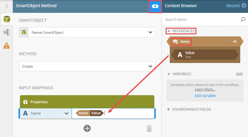Click the search magnifier icon
Viewport: 248px width, 137px height.
243,20
